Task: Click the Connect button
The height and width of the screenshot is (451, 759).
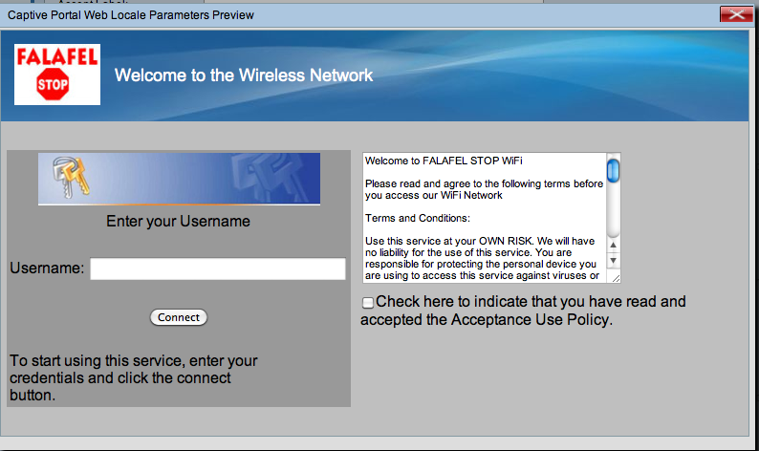Action: pos(179,317)
